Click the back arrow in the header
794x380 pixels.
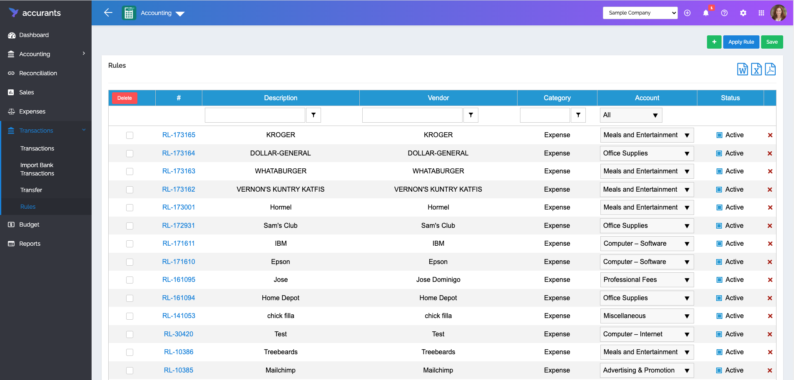(108, 12)
